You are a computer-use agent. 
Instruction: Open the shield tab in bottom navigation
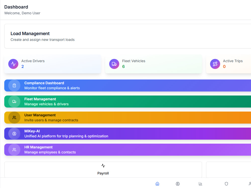coord(226,184)
